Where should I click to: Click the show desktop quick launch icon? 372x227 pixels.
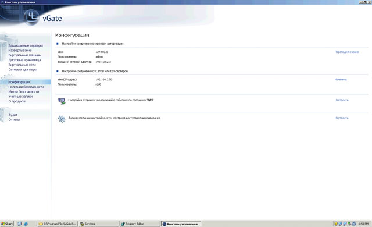pyautogui.click(x=20, y=224)
